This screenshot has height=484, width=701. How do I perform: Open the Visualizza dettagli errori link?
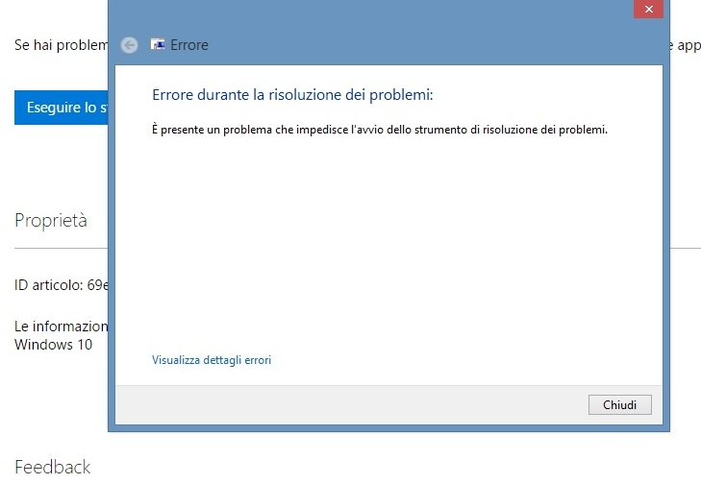pyautogui.click(x=212, y=360)
